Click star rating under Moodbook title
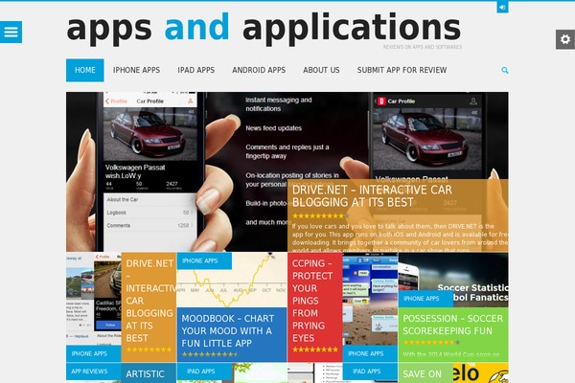 pyautogui.click(x=210, y=354)
